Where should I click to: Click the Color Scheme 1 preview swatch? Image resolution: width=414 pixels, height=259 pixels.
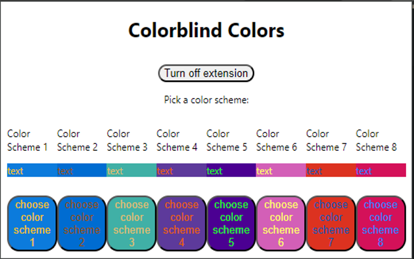pos(31,170)
